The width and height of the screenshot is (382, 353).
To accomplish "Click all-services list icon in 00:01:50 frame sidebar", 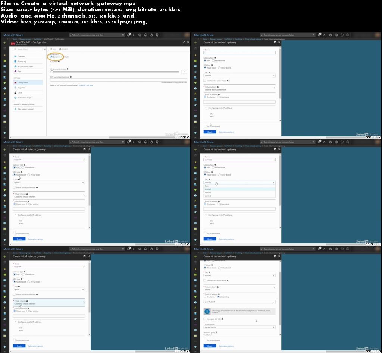I will [x=4, y=155].
